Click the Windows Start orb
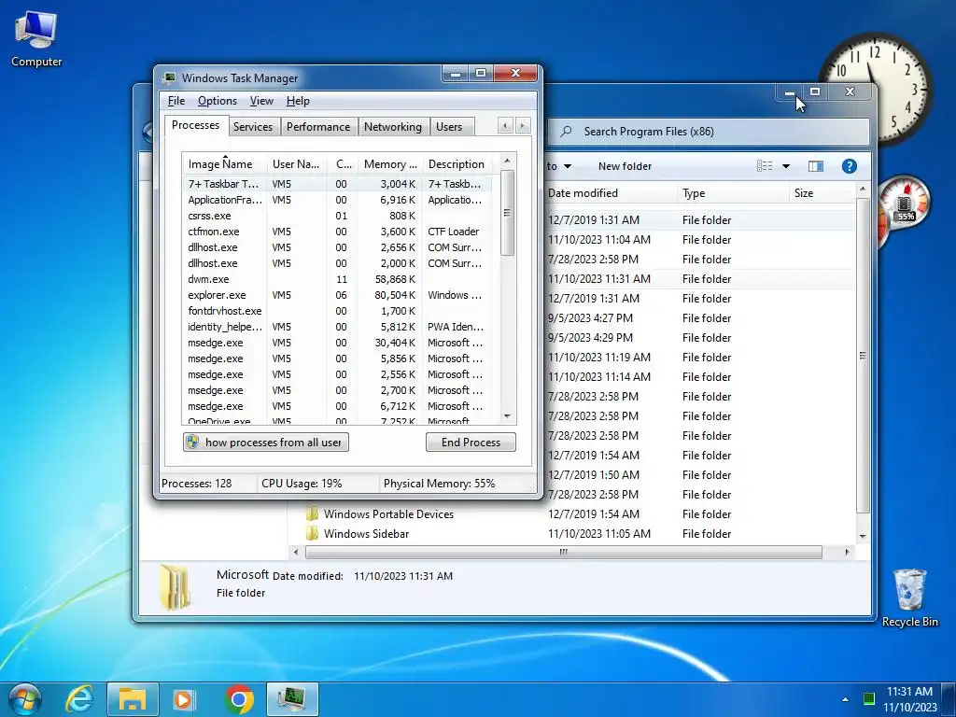 [24, 699]
